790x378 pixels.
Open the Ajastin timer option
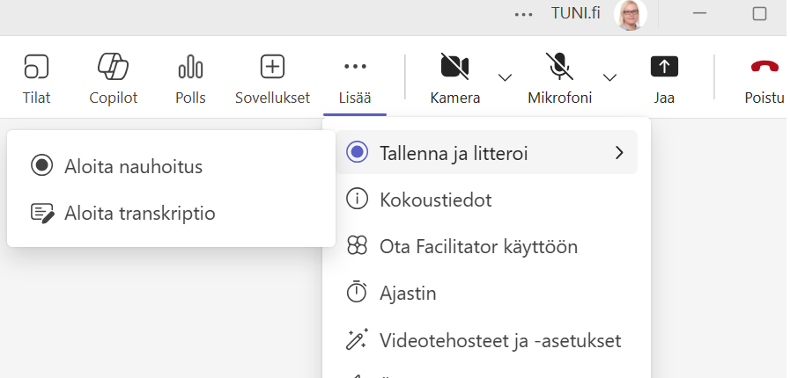click(x=487, y=293)
